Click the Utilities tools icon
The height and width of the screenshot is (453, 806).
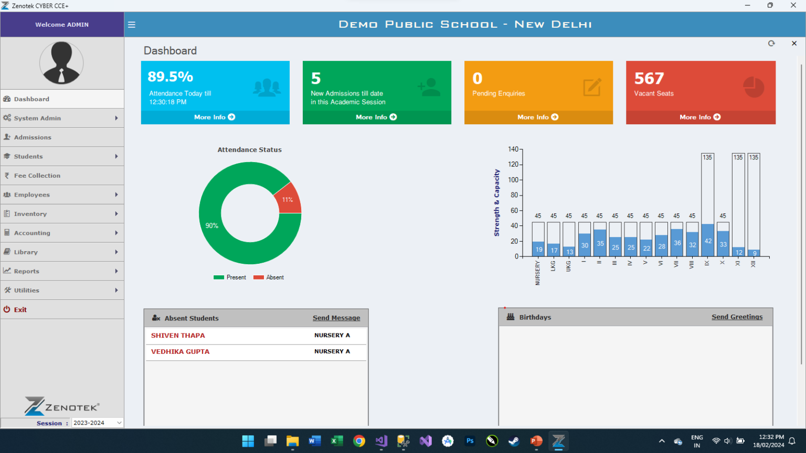pyautogui.click(x=7, y=290)
